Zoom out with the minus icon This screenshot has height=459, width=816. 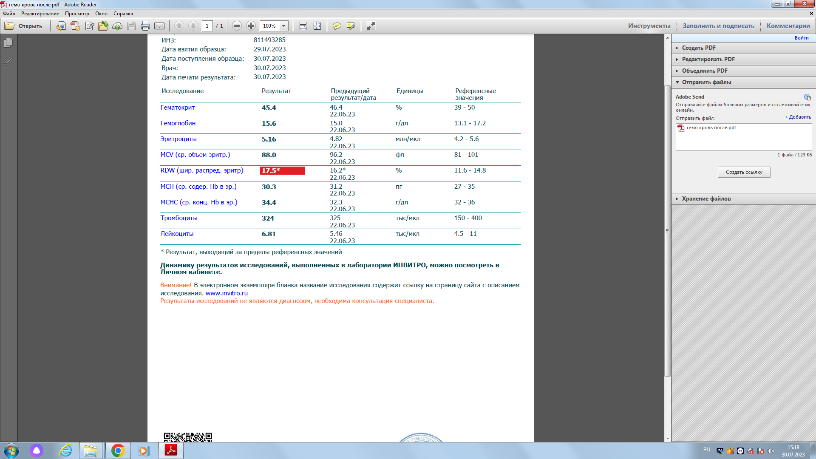pos(237,26)
